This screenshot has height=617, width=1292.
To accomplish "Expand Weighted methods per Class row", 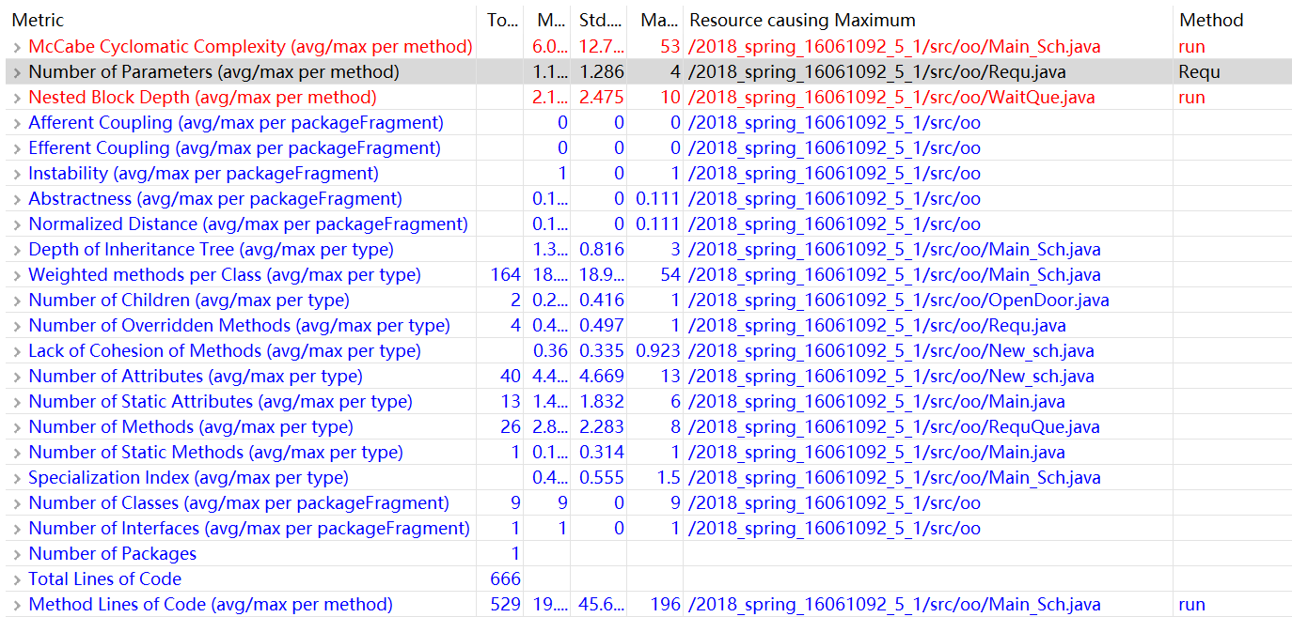I will click(16, 275).
